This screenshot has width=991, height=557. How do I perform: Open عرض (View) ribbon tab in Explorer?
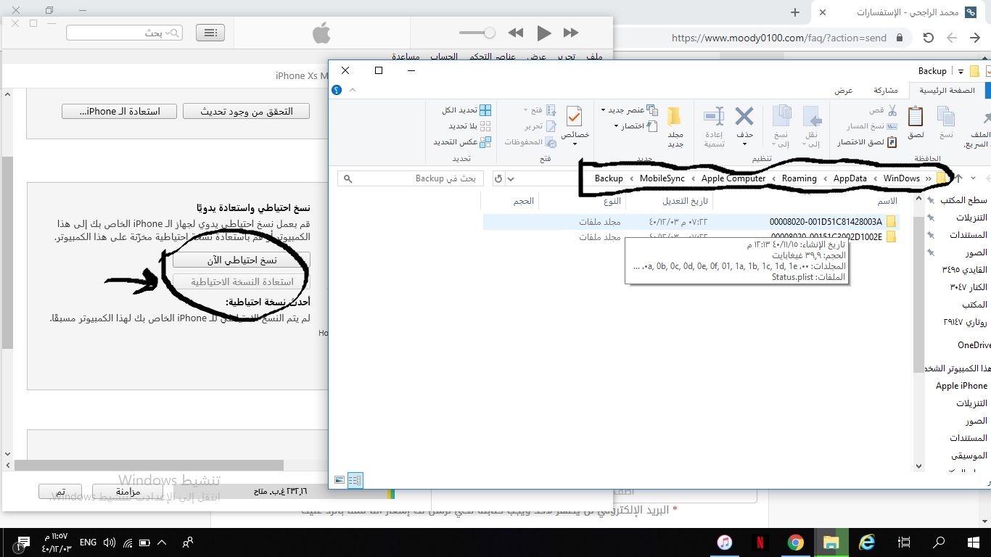point(843,91)
